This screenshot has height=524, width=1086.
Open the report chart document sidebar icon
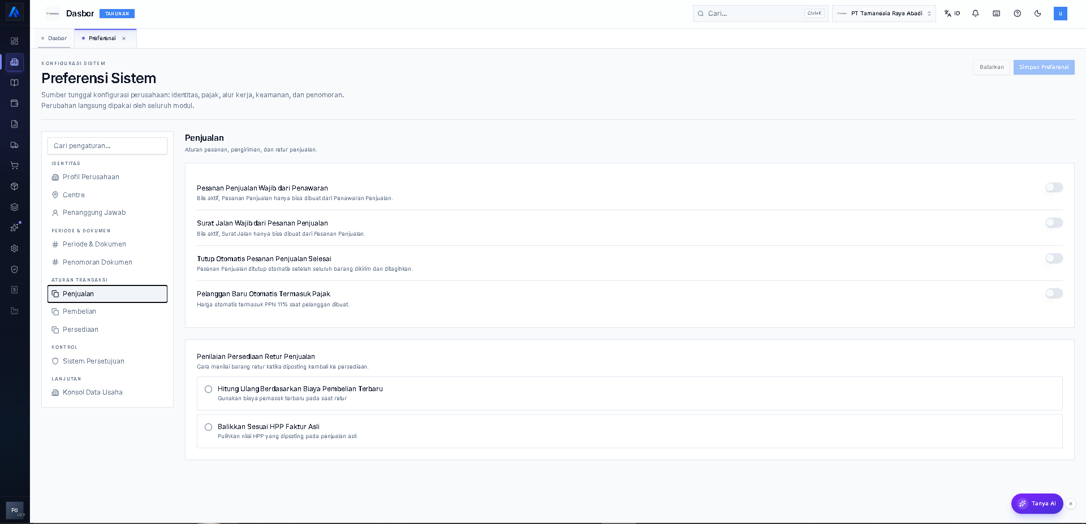pyautogui.click(x=15, y=124)
